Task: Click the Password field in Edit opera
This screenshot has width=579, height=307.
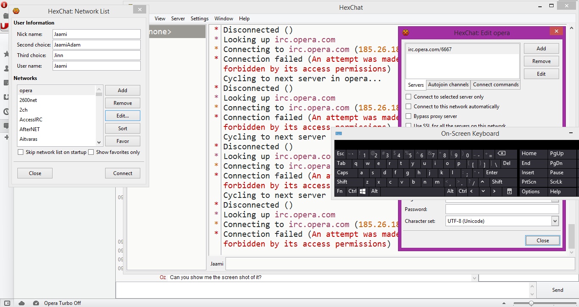Action: click(502, 209)
